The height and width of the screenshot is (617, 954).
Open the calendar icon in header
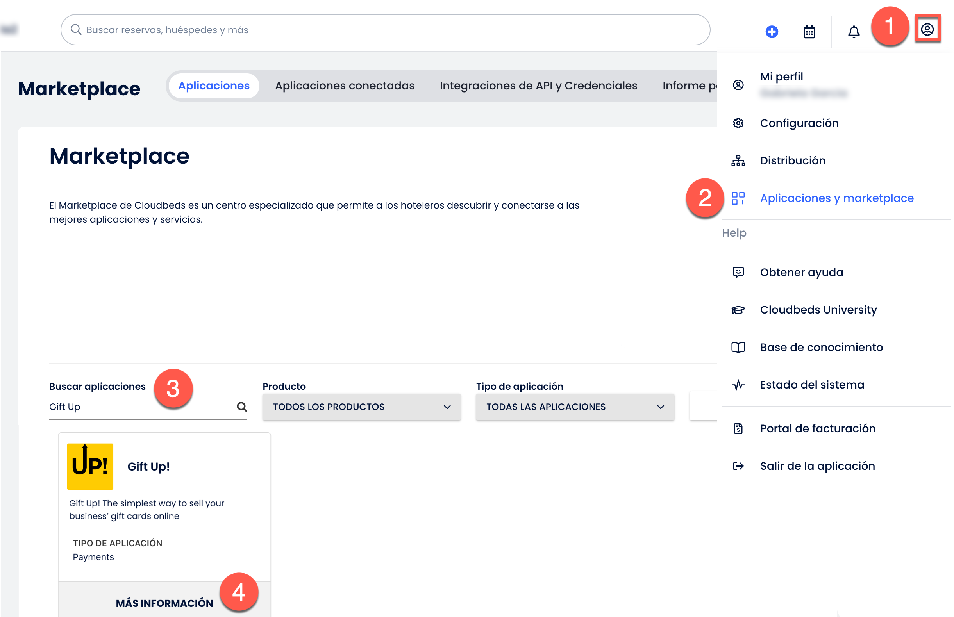pos(809,31)
